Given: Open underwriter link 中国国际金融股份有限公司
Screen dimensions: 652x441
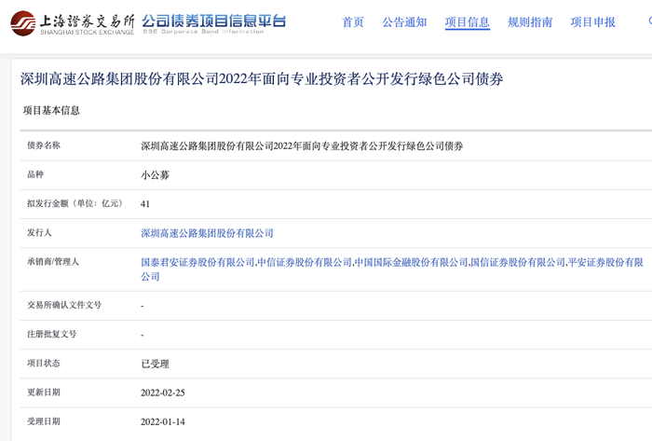Looking at the screenshot, I should (412, 262).
